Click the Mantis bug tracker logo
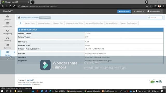This screenshot has width=166, height=93. tap(156, 81)
